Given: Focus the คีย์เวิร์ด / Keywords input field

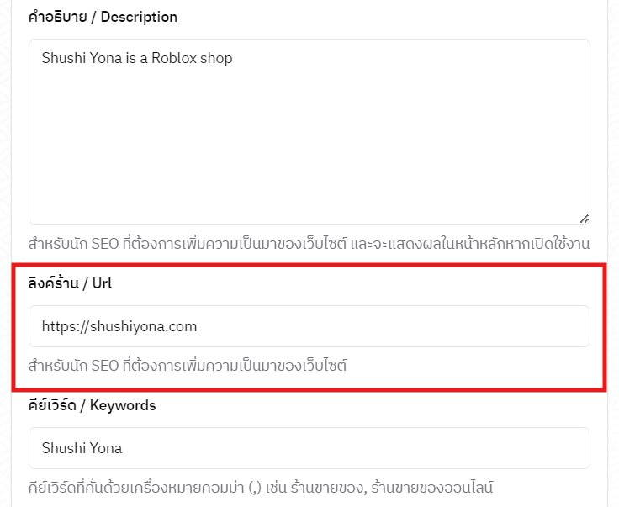Looking at the screenshot, I should point(309,448).
